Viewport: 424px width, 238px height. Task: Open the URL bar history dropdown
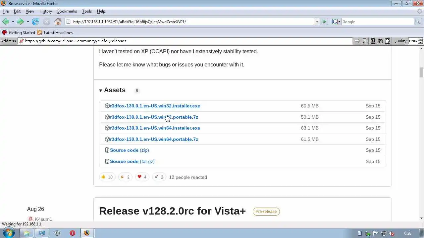(317, 21)
